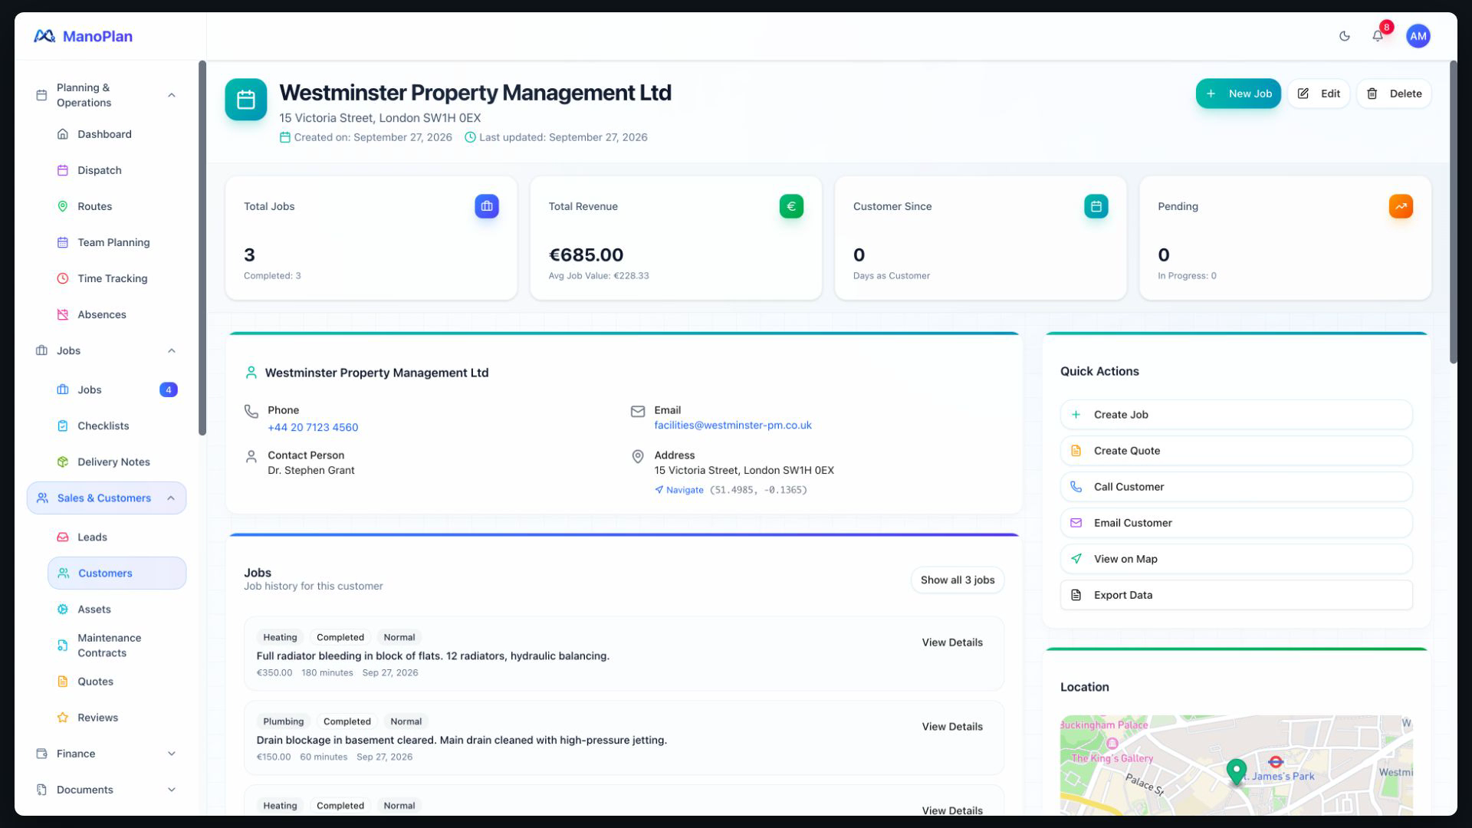
Task: Click green map marker pin
Action: coord(1236,771)
